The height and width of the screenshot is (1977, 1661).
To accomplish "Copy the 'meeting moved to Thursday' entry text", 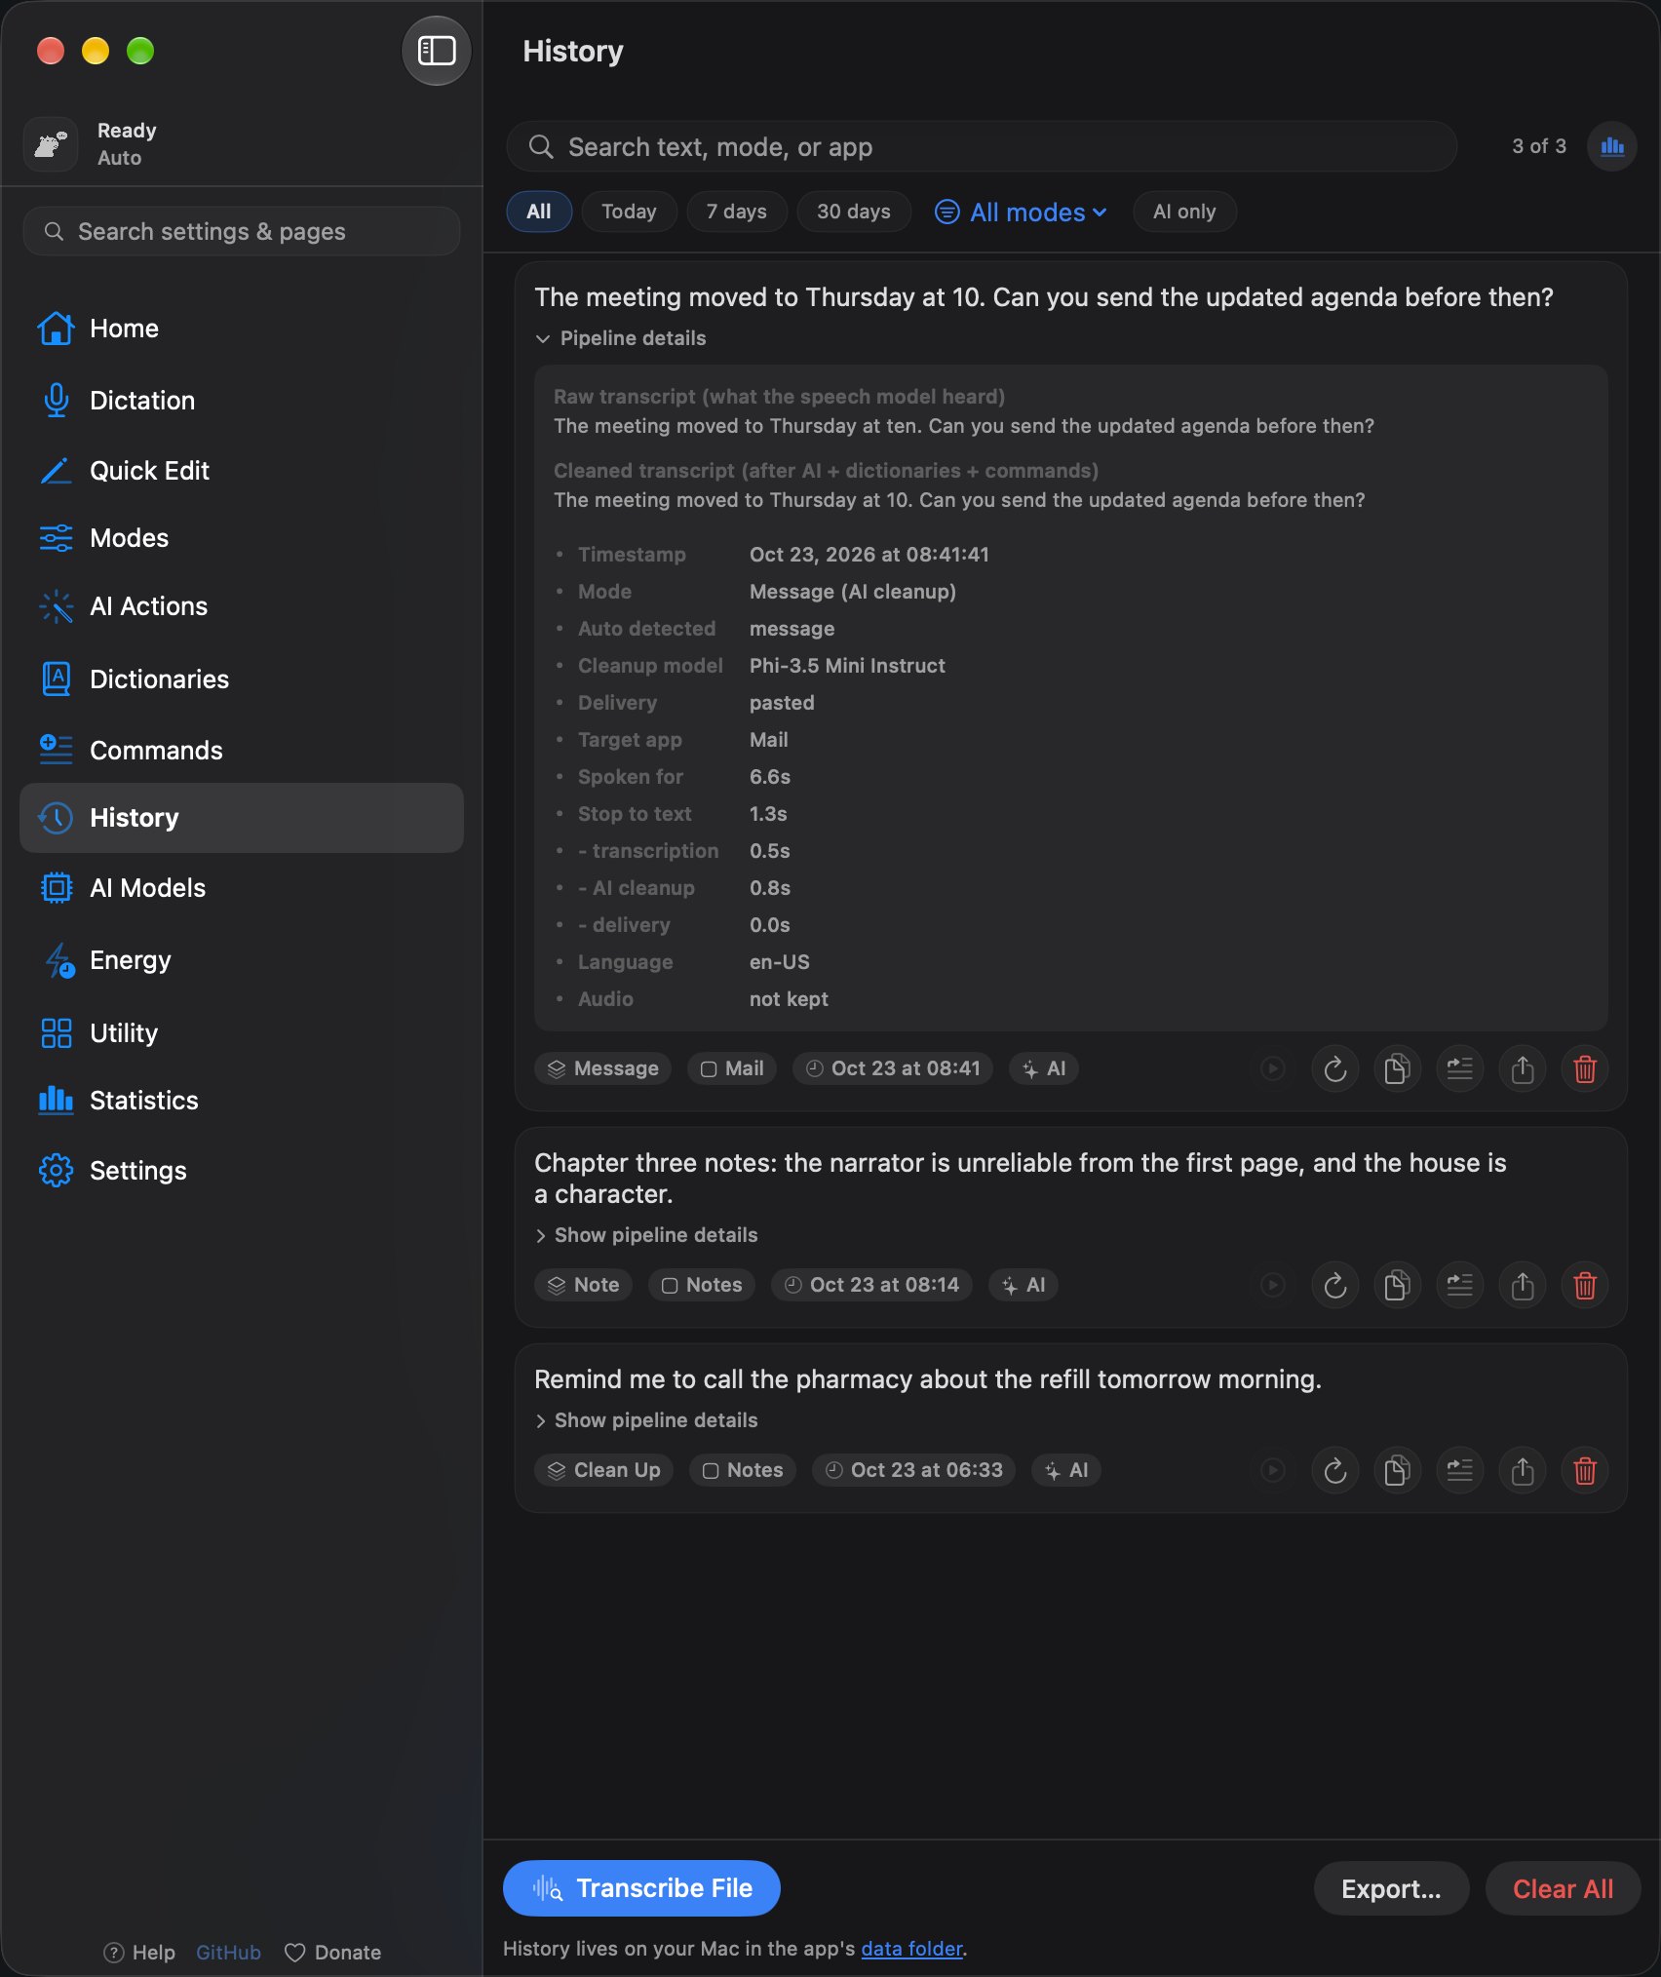I will tap(1398, 1069).
